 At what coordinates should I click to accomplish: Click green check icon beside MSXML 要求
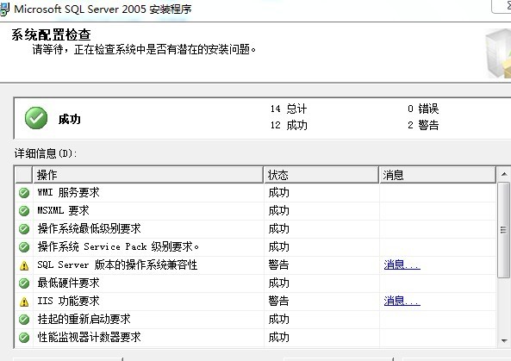click(24, 211)
